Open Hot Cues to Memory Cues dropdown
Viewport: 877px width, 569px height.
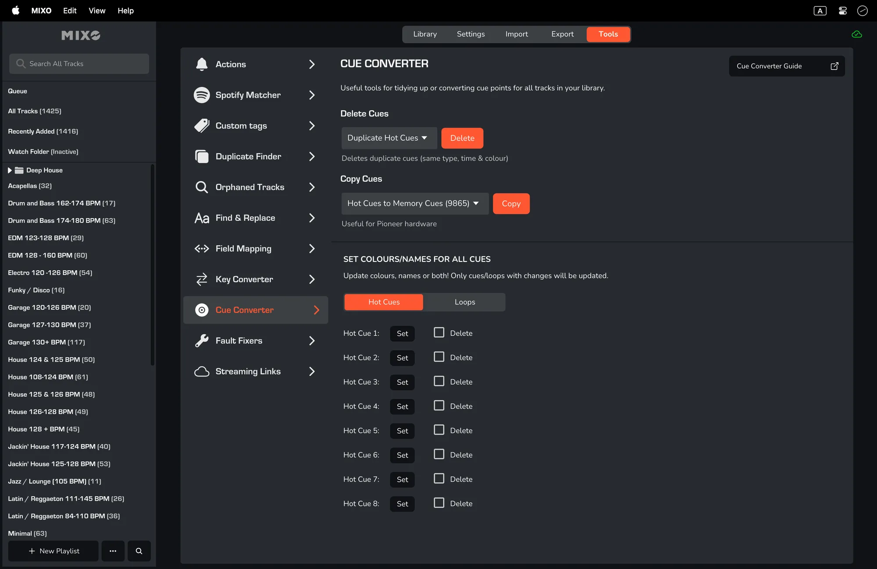click(414, 204)
